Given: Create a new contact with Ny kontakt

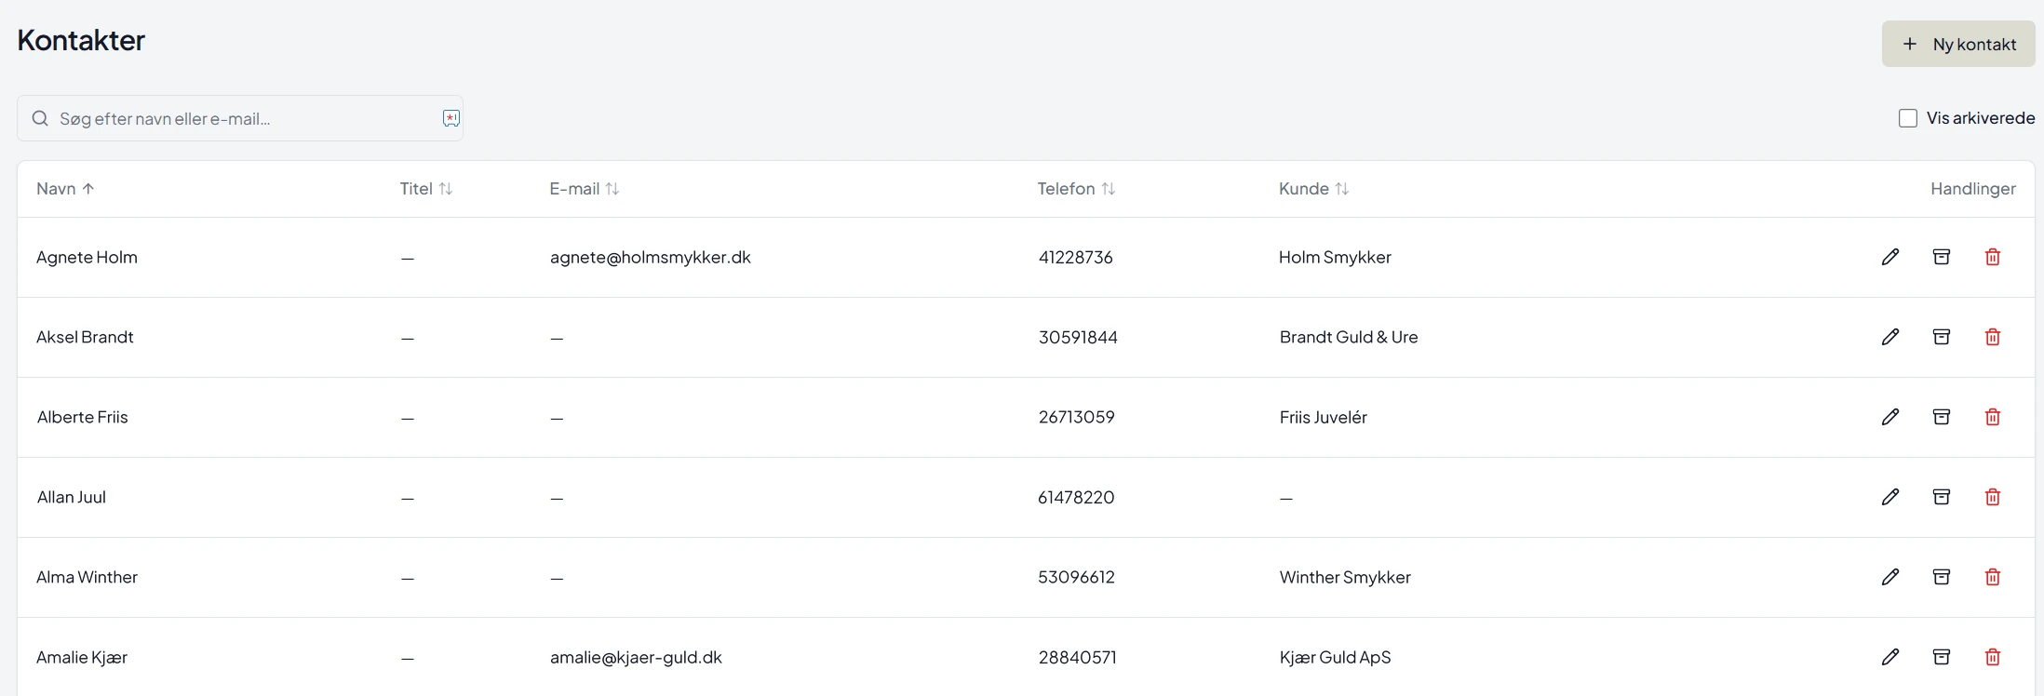Looking at the screenshot, I should [x=1958, y=44].
